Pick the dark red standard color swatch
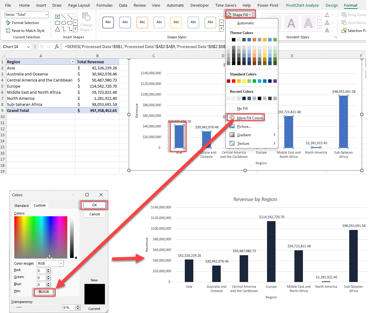369x313 pixels. click(229, 81)
